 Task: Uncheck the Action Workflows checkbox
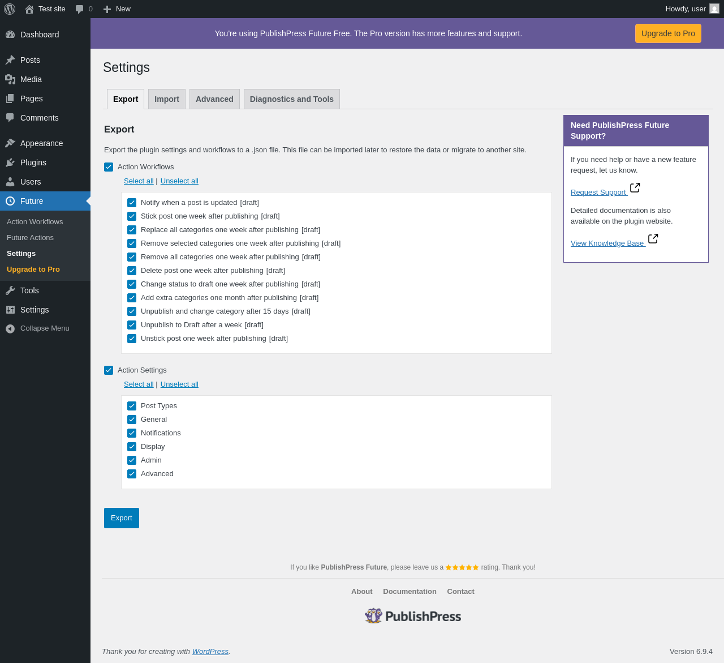[x=109, y=167]
